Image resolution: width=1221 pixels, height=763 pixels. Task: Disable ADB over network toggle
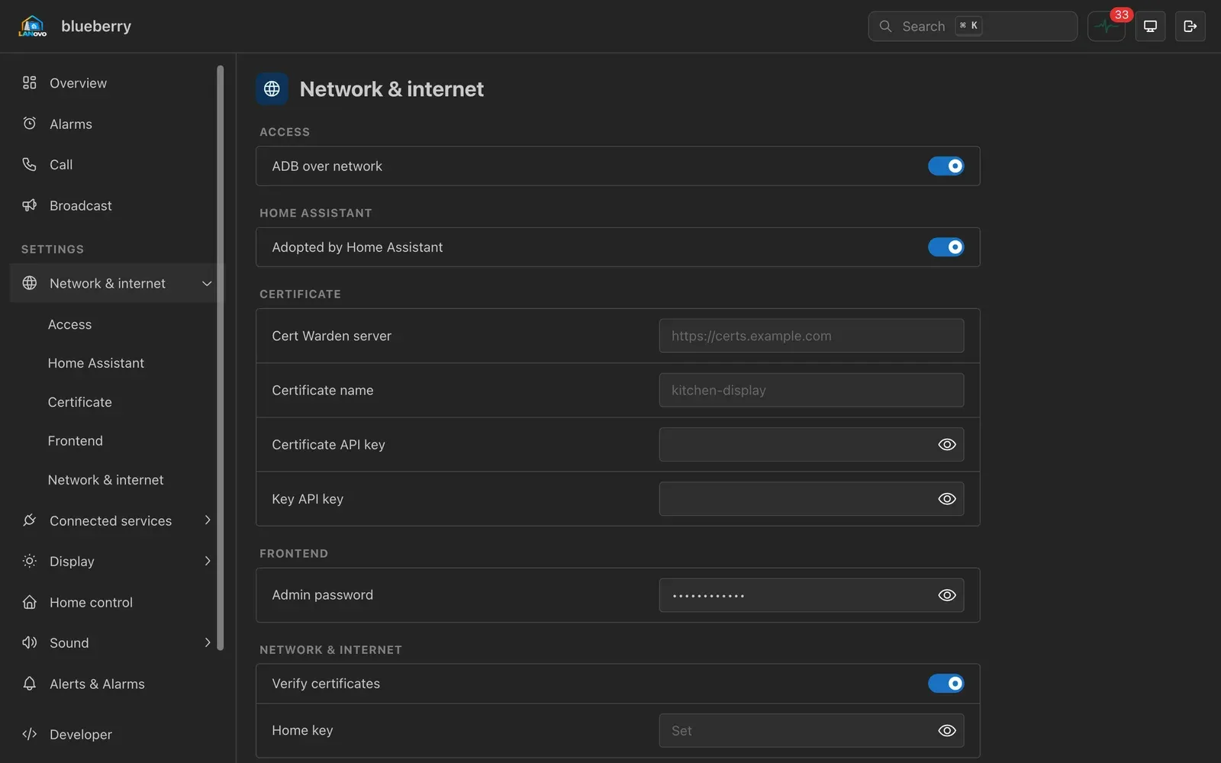[946, 166]
